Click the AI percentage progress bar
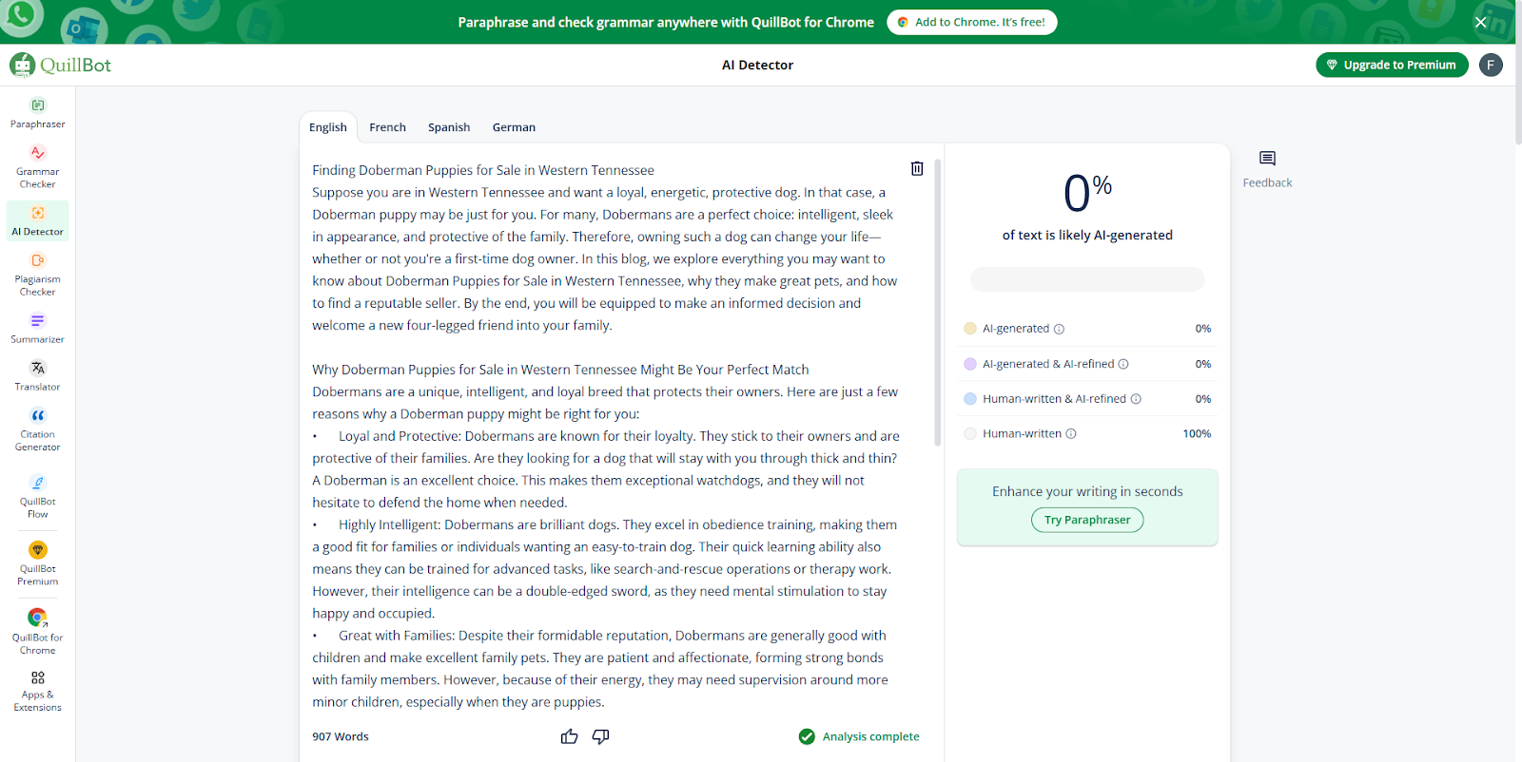The image size is (1522, 762). pos(1087,279)
